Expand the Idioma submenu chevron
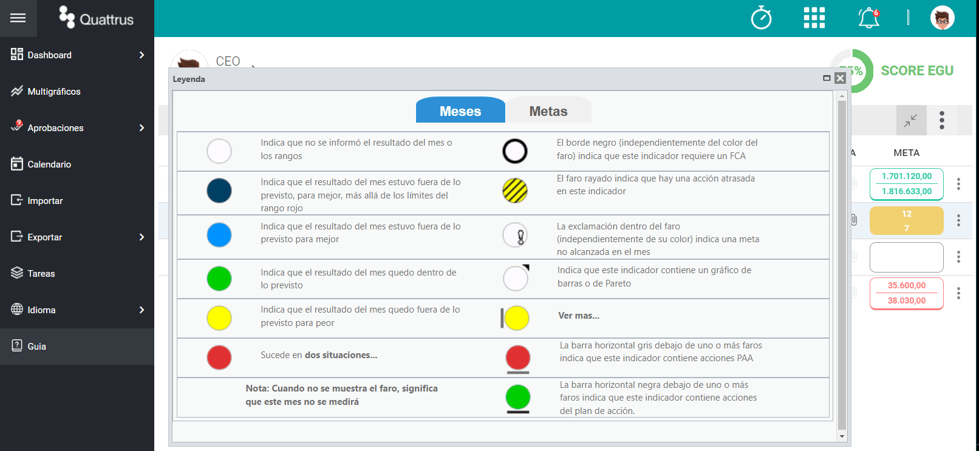Image resolution: width=979 pixels, height=451 pixels. pos(142,310)
